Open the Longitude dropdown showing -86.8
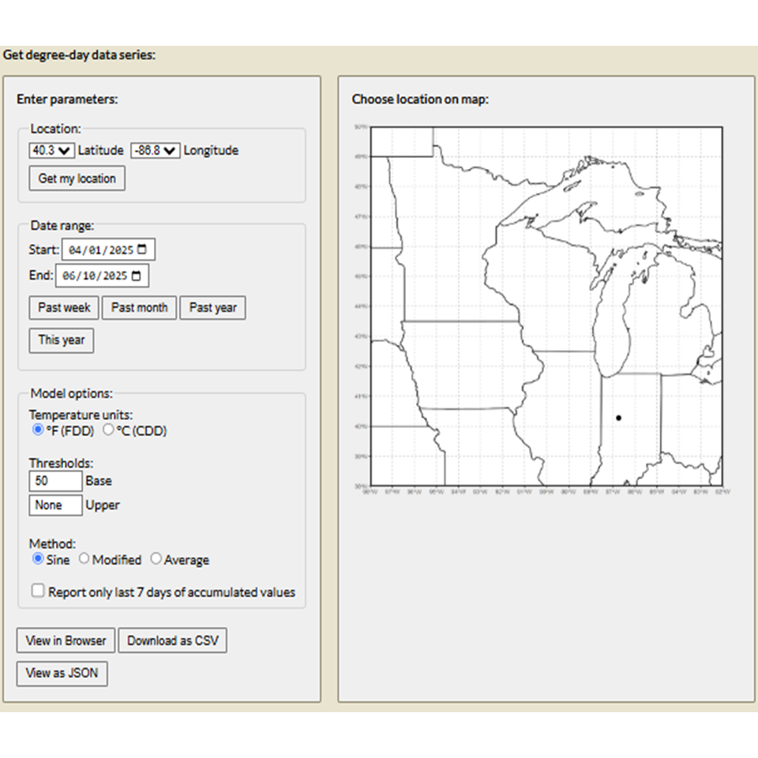758x758 pixels. 156,150
